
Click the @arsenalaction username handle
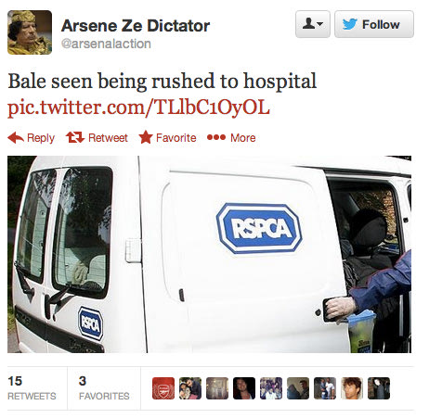click(106, 44)
